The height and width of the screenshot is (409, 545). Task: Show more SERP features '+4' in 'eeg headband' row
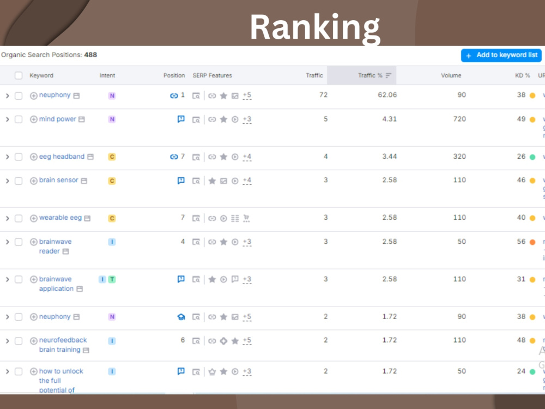247,157
